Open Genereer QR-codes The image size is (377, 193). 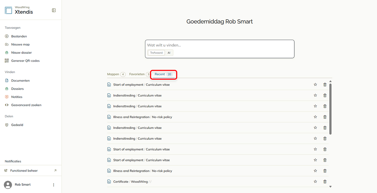(x=22, y=61)
